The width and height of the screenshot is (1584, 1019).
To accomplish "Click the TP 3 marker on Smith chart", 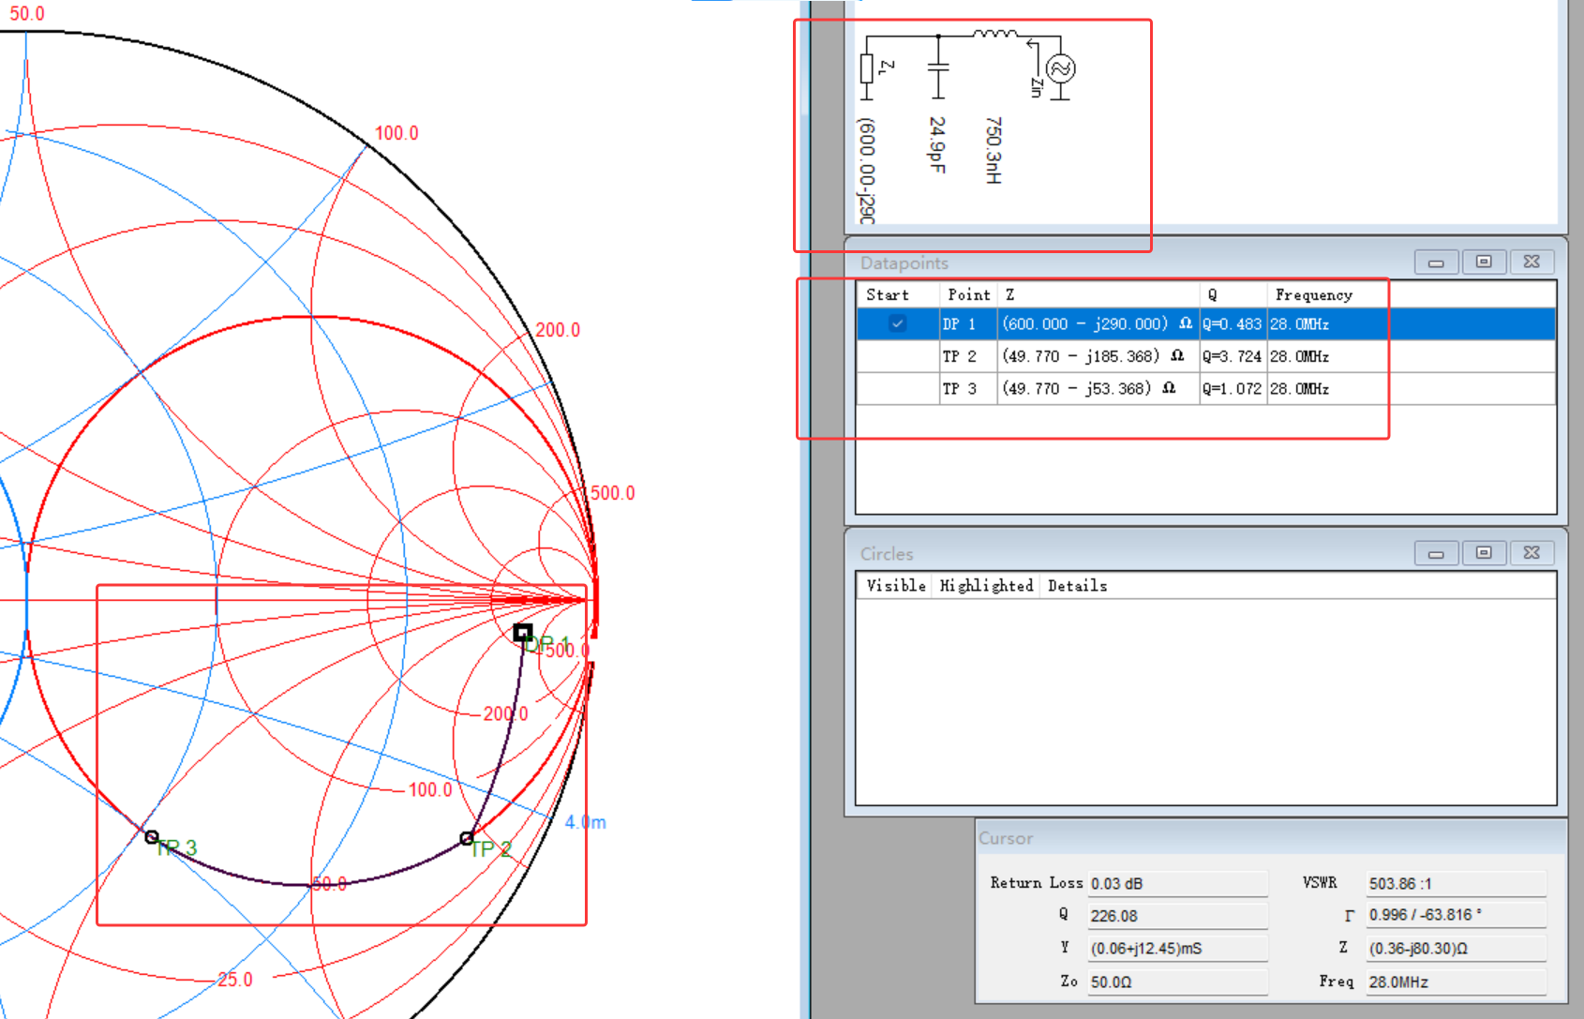I will coord(152,836).
